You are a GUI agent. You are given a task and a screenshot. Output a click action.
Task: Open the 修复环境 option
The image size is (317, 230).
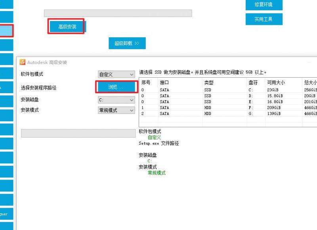click(264, 5)
